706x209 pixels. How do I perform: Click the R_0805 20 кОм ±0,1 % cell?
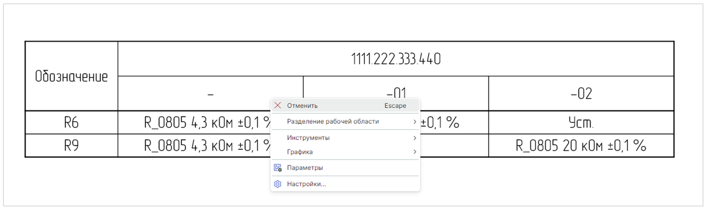581,146
